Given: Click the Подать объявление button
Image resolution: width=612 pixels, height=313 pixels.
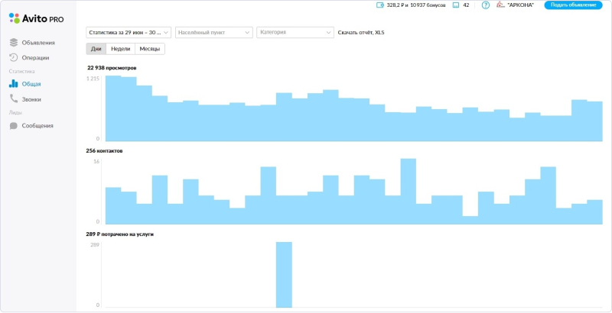Looking at the screenshot, I should [x=573, y=5].
